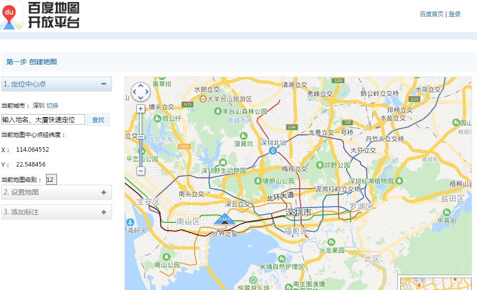477x290 pixels.
Task: Collapse the 定位中心点 panel
Action: coord(105,84)
